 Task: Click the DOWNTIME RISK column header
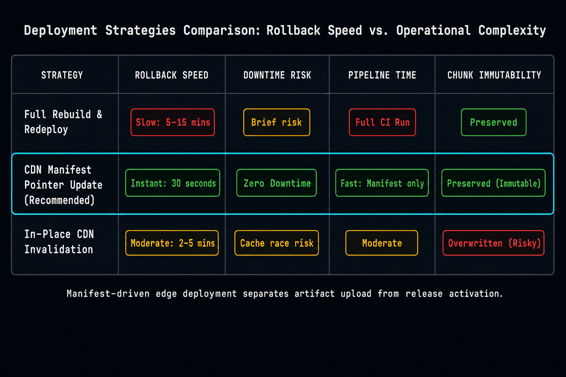coord(277,75)
